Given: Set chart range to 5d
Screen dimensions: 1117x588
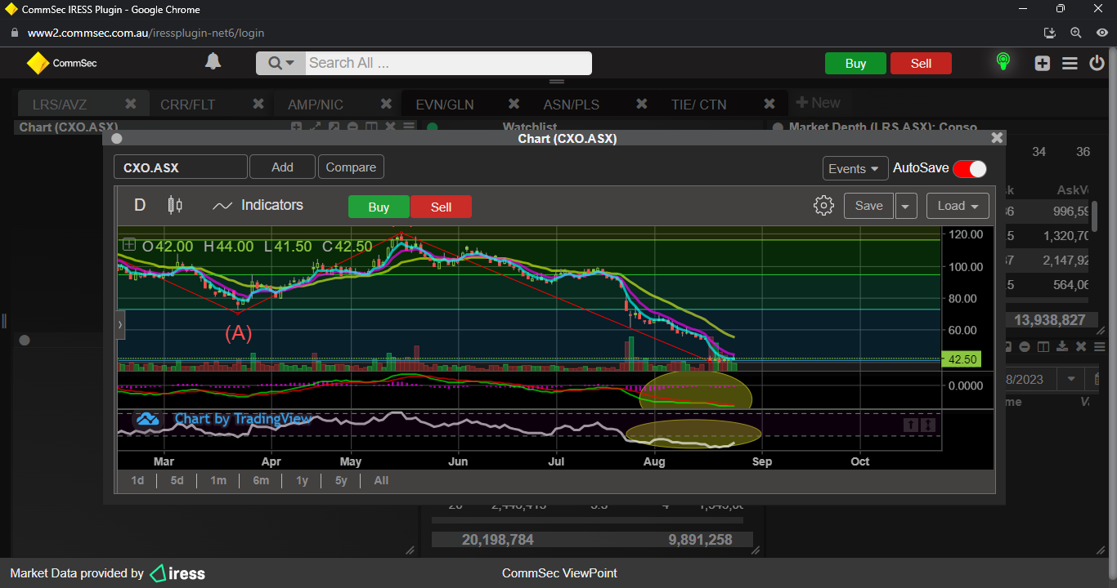Looking at the screenshot, I should (177, 480).
